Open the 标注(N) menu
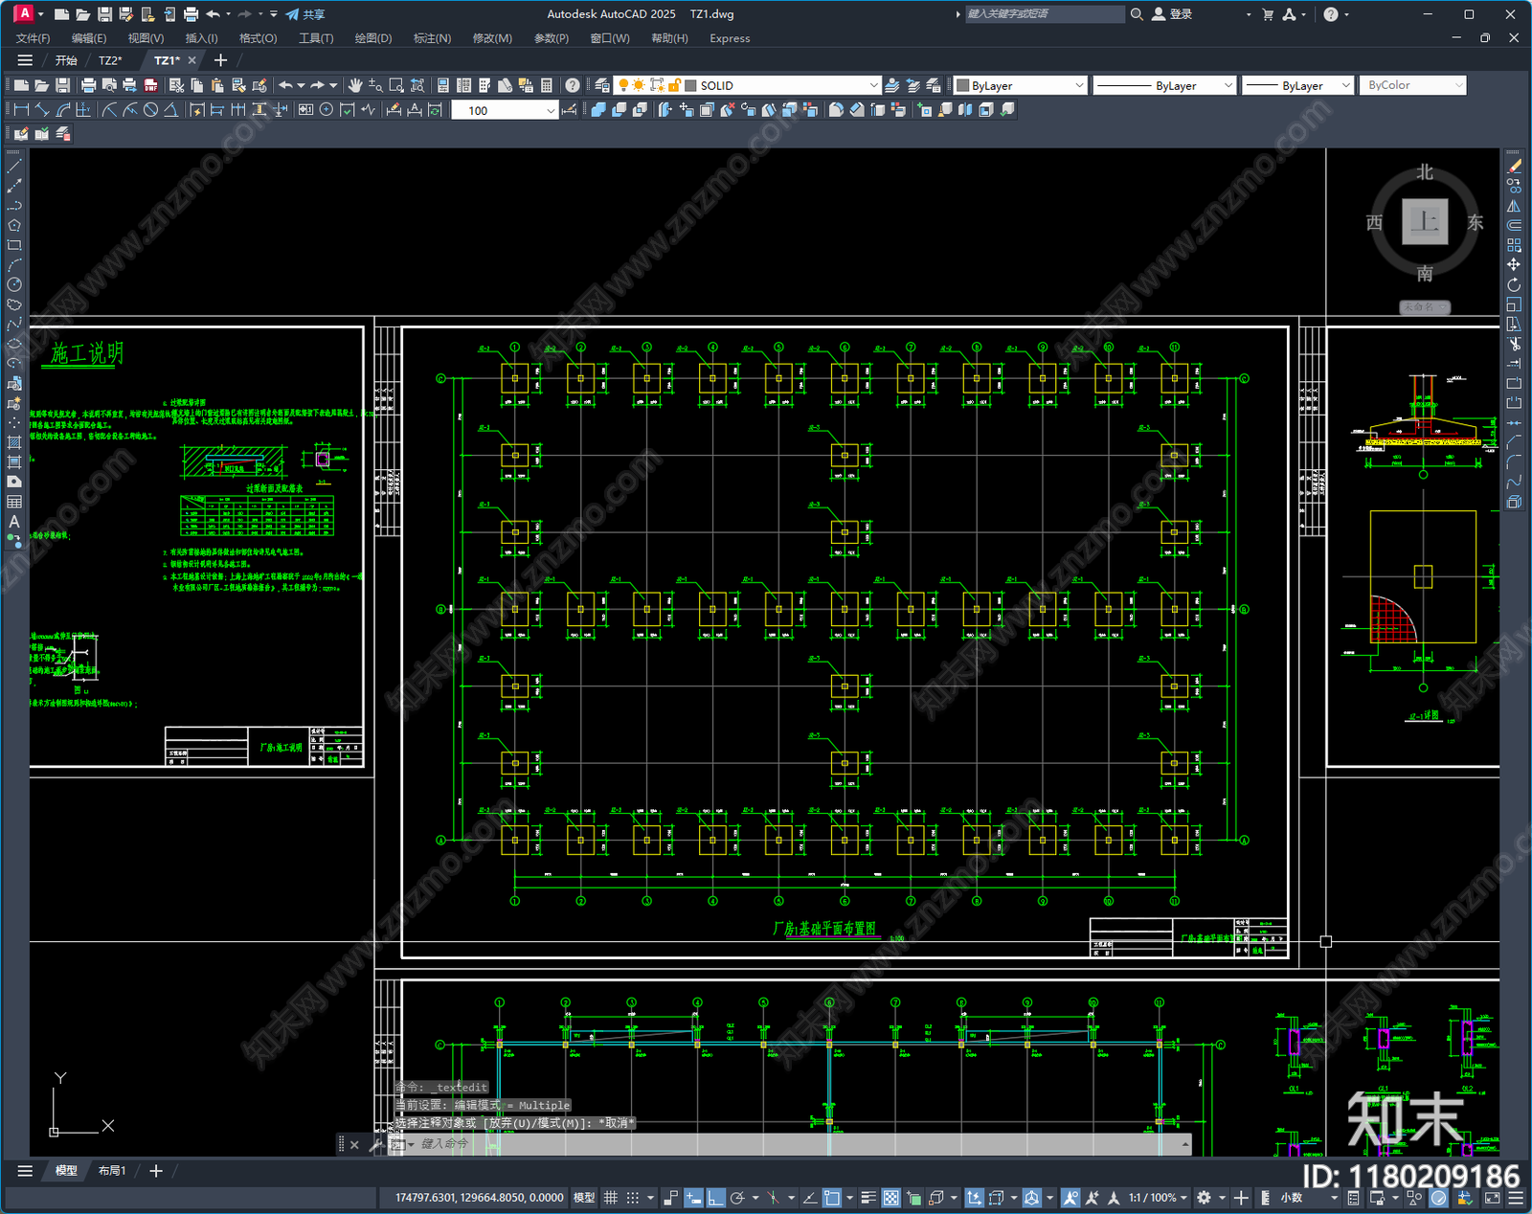The height and width of the screenshot is (1214, 1532). [432, 38]
